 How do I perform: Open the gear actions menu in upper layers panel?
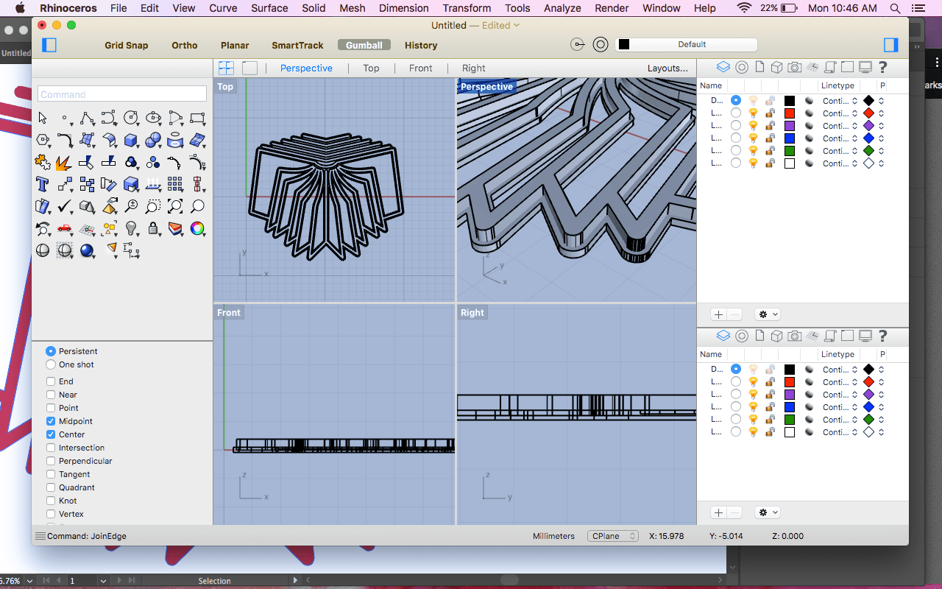(x=768, y=314)
